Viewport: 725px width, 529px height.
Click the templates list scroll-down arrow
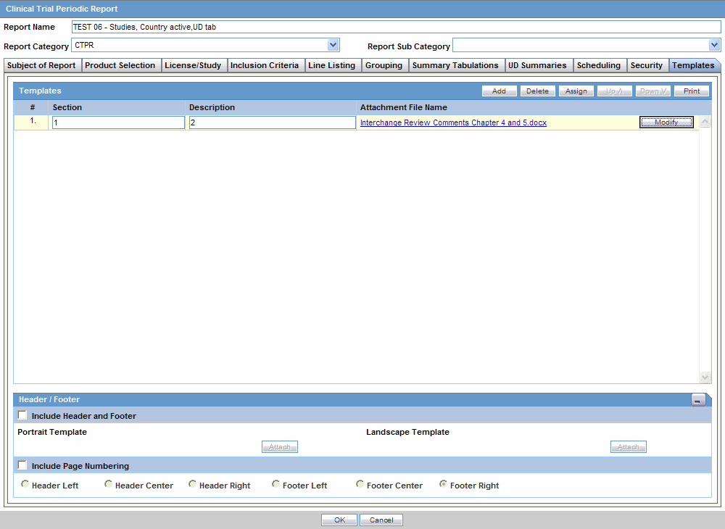point(705,377)
